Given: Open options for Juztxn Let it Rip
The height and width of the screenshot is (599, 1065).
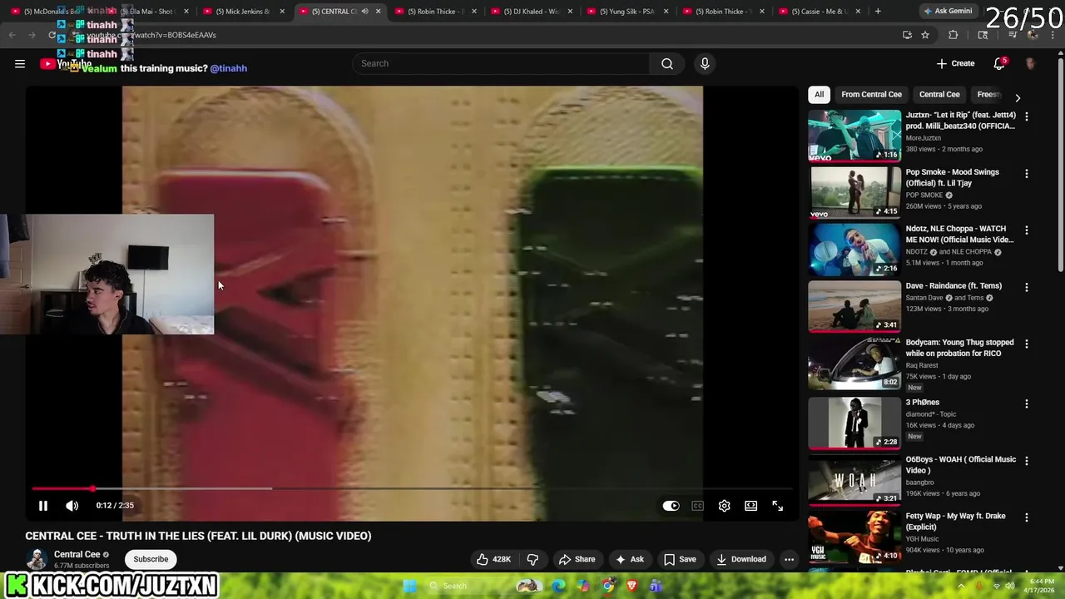Looking at the screenshot, I should click(x=1026, y=117).
